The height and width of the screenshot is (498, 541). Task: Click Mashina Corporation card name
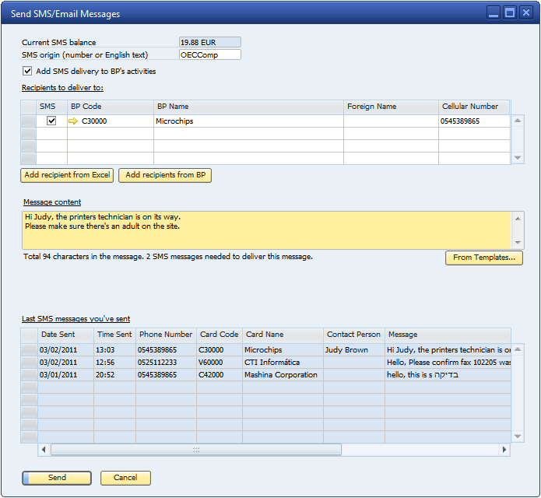point(283,375)
